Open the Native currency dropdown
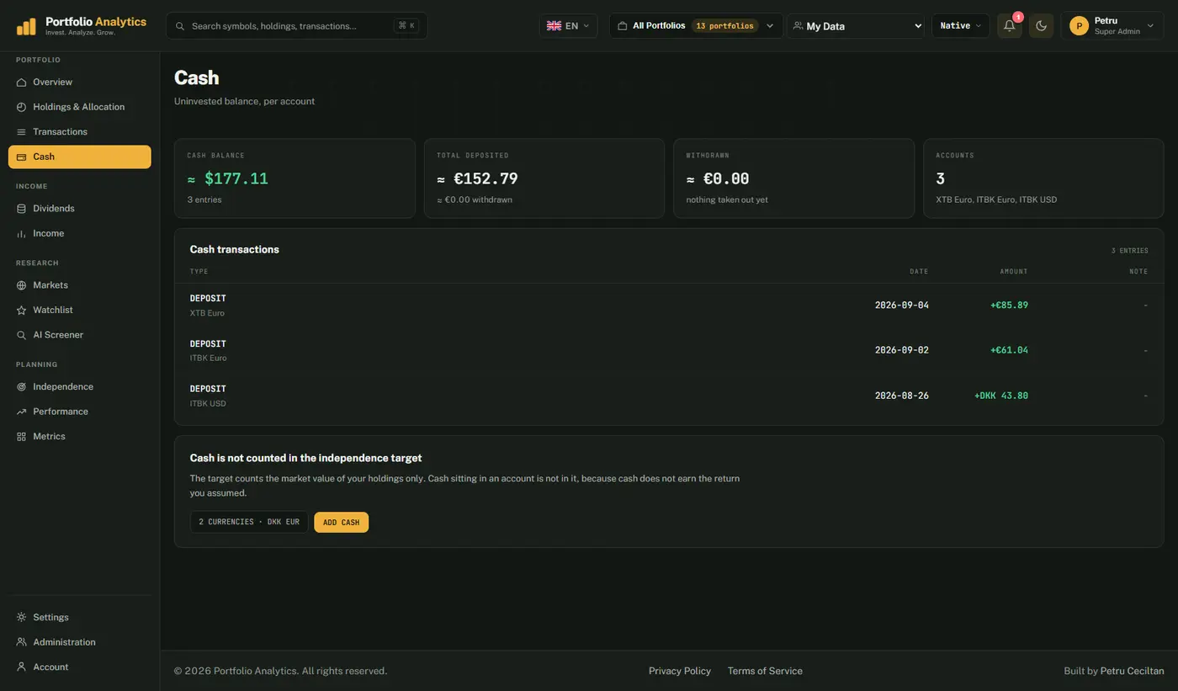The height and width of the screenshot is (691, 1178). click(x=961, y=26)
